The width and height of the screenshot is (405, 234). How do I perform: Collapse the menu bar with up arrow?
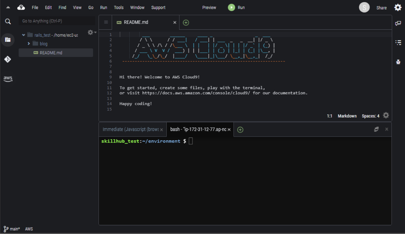[8, 7]
